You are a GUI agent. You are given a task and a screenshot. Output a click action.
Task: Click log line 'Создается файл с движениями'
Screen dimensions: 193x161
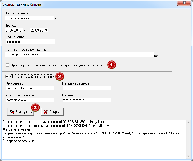[x=56, y=126]
